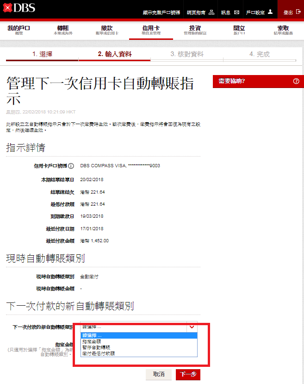Select 指定金額 from dropdown list

point(93,341)
